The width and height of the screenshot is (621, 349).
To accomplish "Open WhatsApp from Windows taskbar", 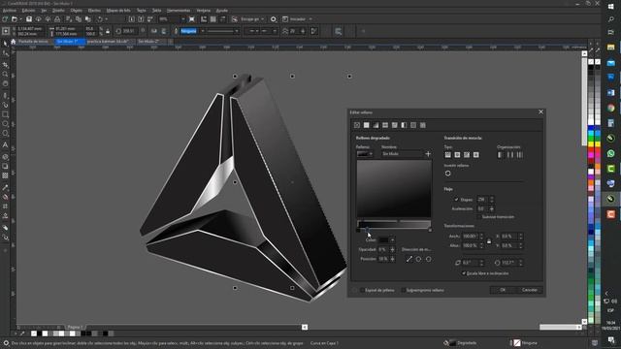I will 610,153.
